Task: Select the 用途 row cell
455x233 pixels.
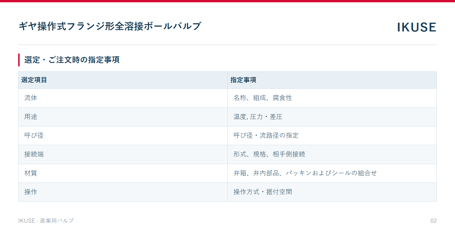Action: (x=123, y=117)
